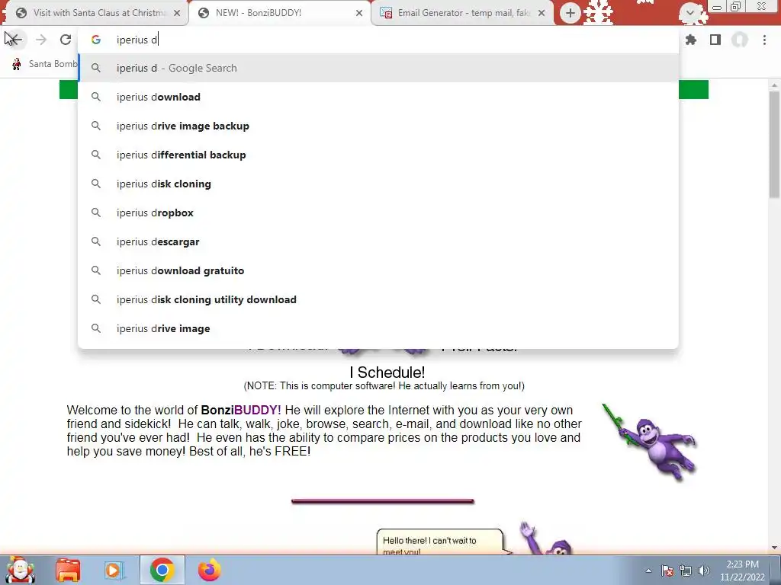Open the file folder taskbar icon
The width and height of the screenshot is (781, 585).
coord(68,570)
